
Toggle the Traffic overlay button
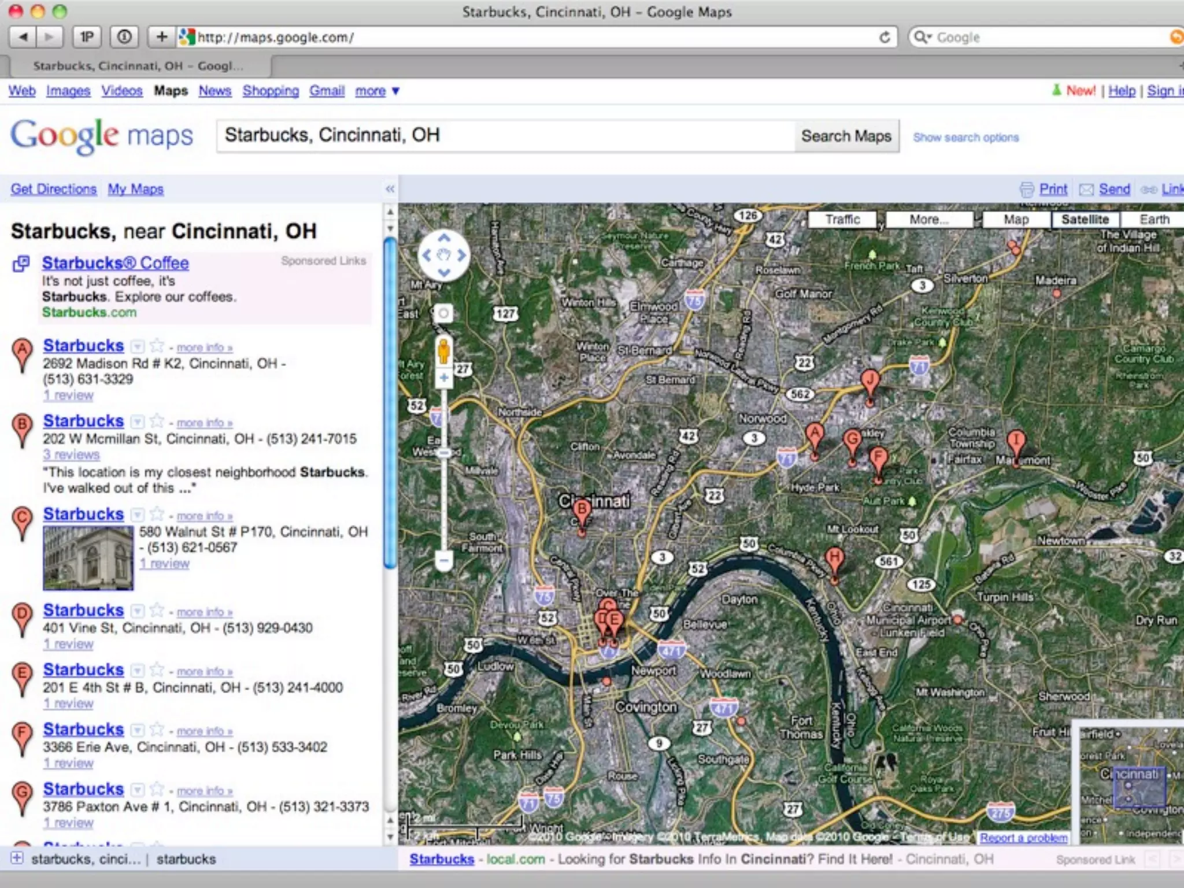pyautogui.click(x=842, y=220)
